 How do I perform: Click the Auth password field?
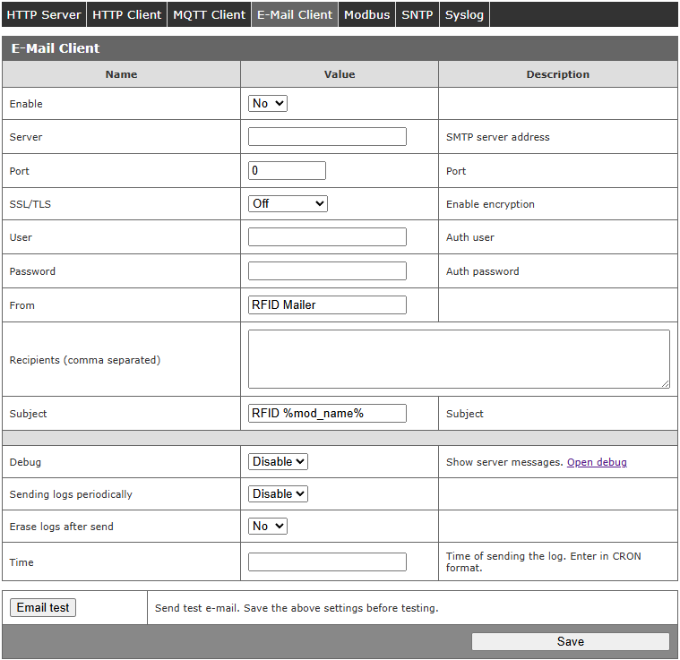(x=327, y=270)
